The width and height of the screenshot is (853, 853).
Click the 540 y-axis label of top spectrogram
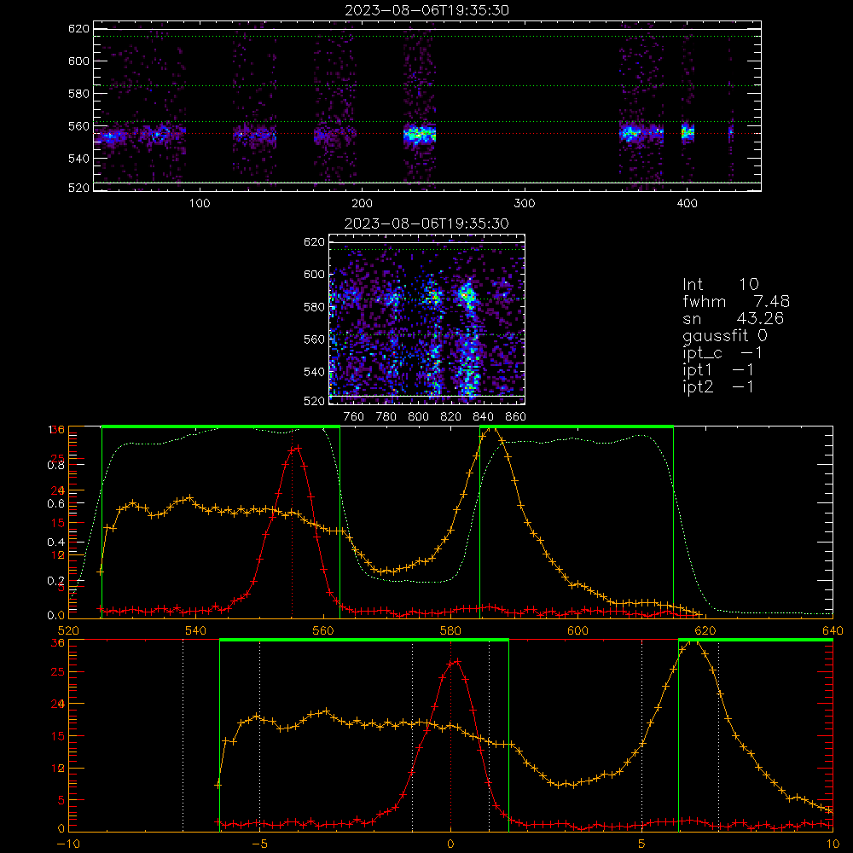(78, 159)
